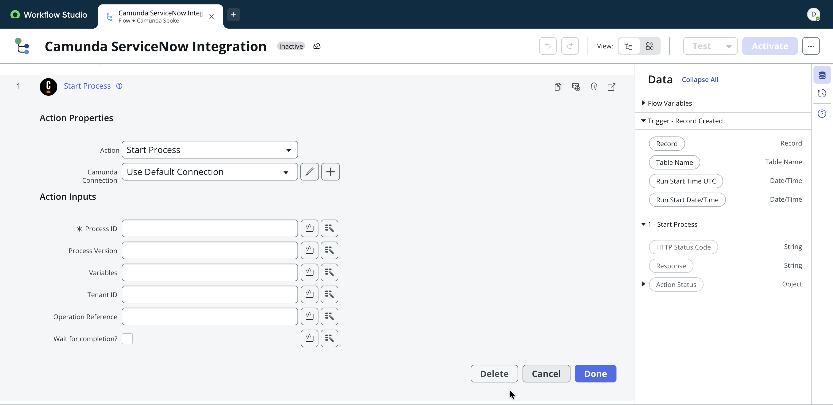Click the Collapse All link
Viewport: 833px width, 405px height.
pos(700,80)
